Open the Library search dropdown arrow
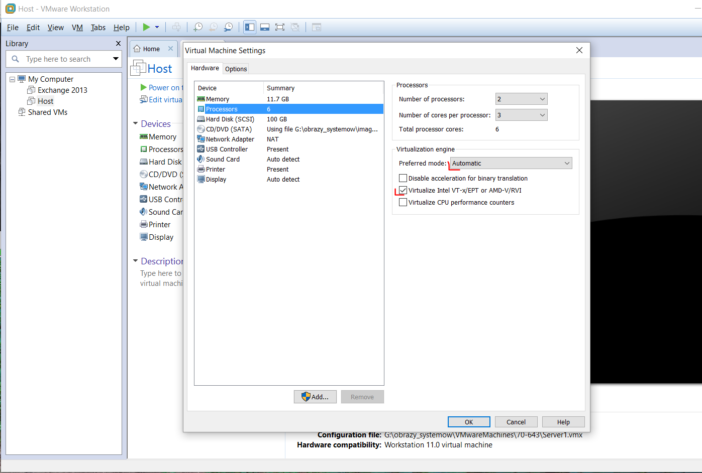Image resolution: width=702 pixels, height=473 pixels. (116, 59)
